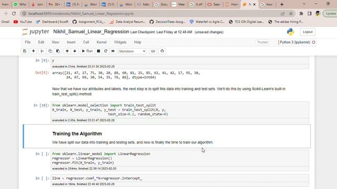
Task: Open cell type Markdown dropdown
Action: tap(132, 51)
